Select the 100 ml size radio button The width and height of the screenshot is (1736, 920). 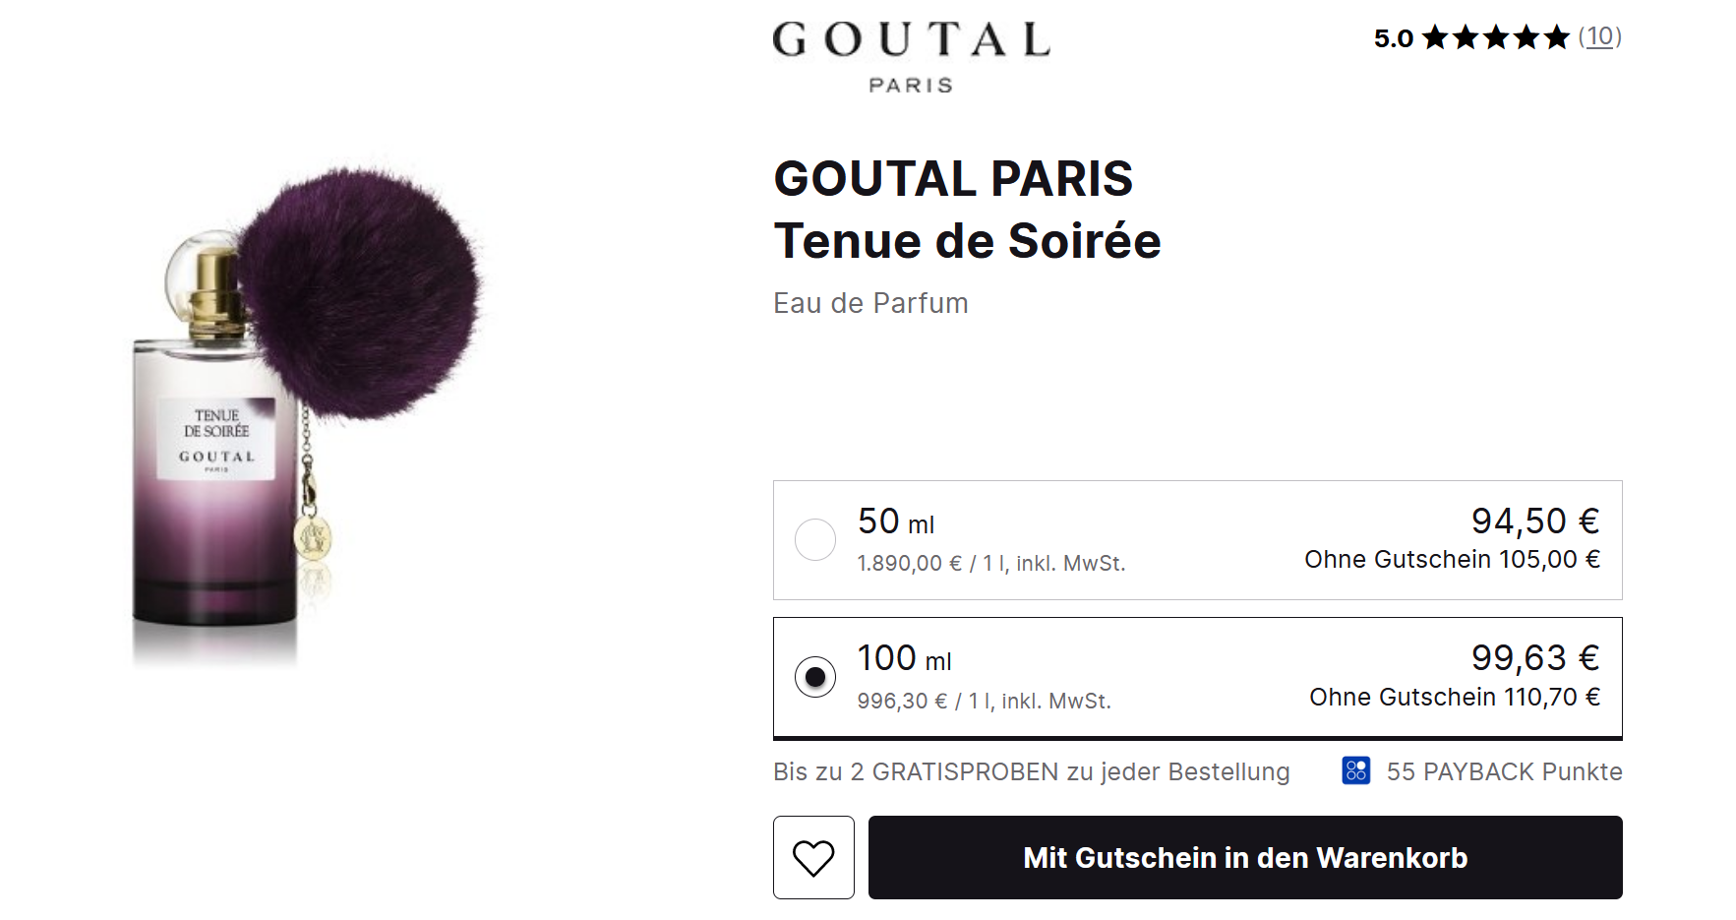pos(815,677)
